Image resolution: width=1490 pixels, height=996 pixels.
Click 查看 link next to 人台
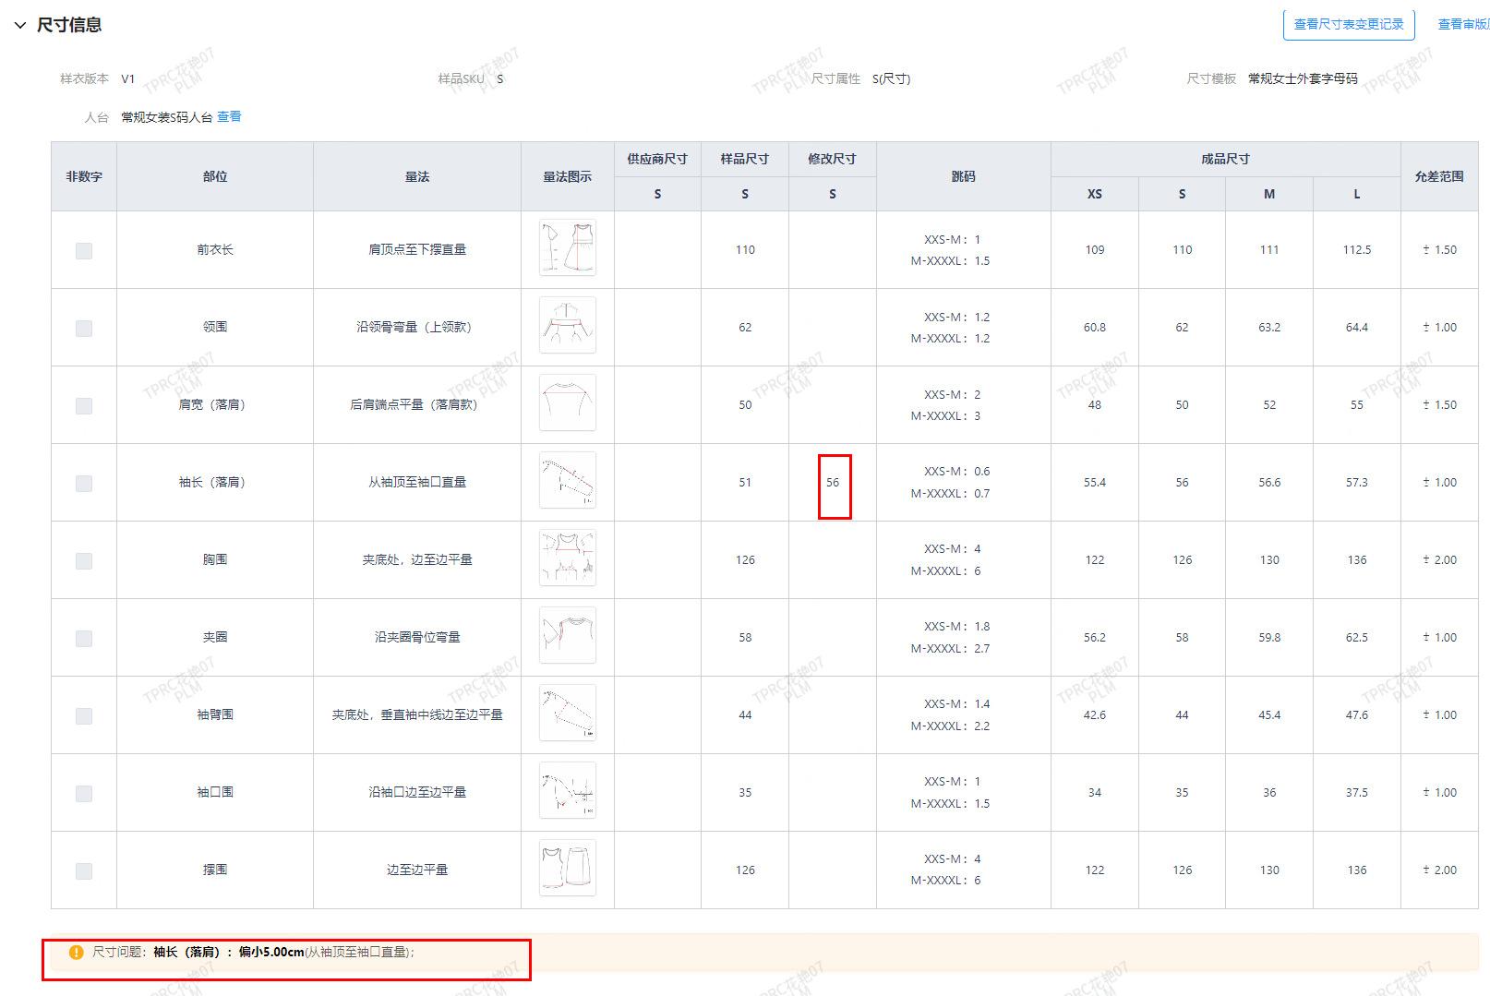point(229,117)
